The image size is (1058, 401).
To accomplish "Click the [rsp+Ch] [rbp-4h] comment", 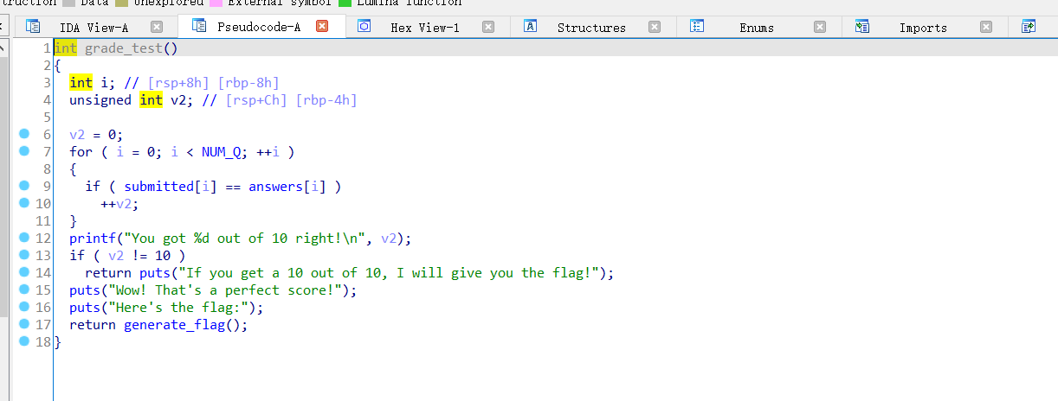I will click(x=292, y=100).
